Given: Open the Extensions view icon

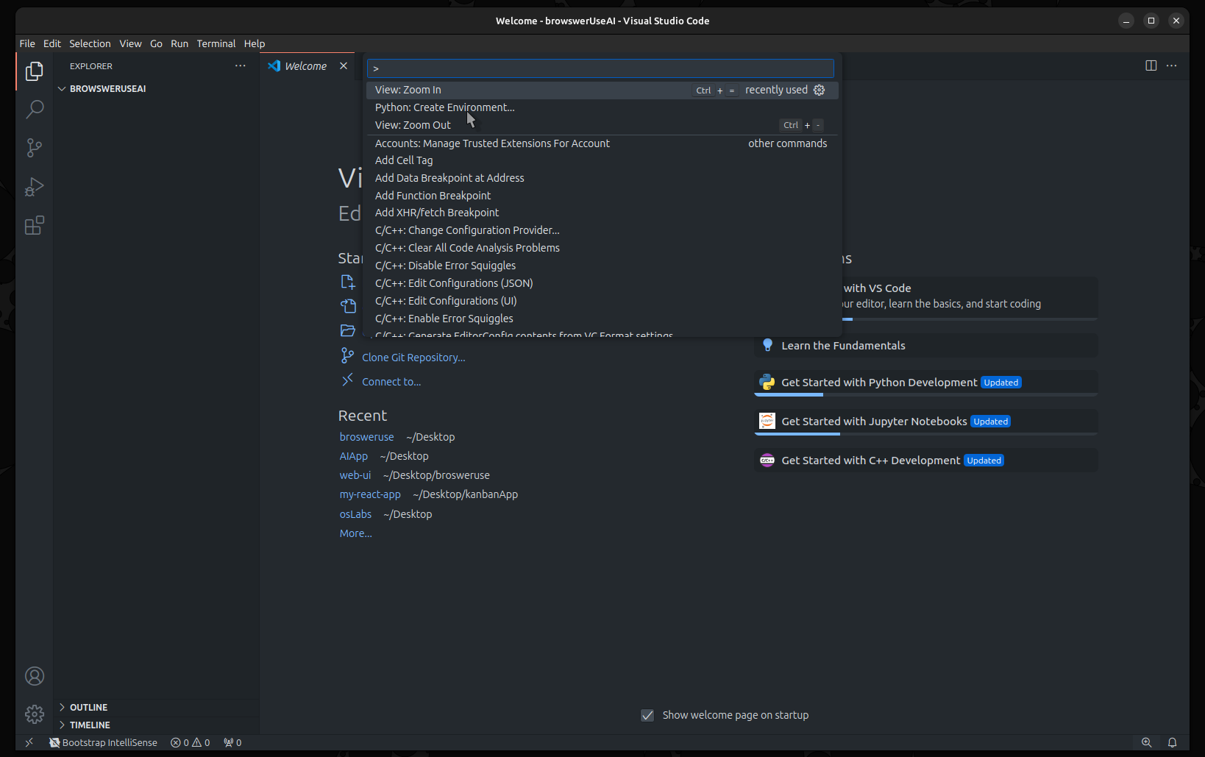Looking at the screenshot, I should [x=35, y=225].
